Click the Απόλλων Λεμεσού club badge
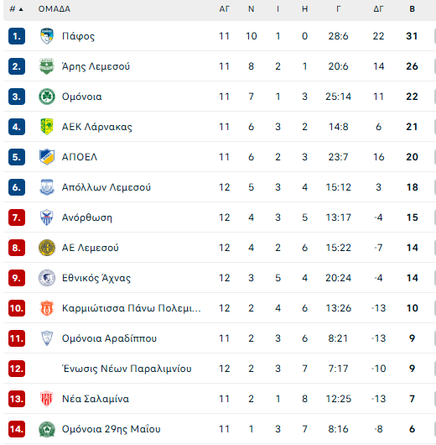 (x=47, y=187)
